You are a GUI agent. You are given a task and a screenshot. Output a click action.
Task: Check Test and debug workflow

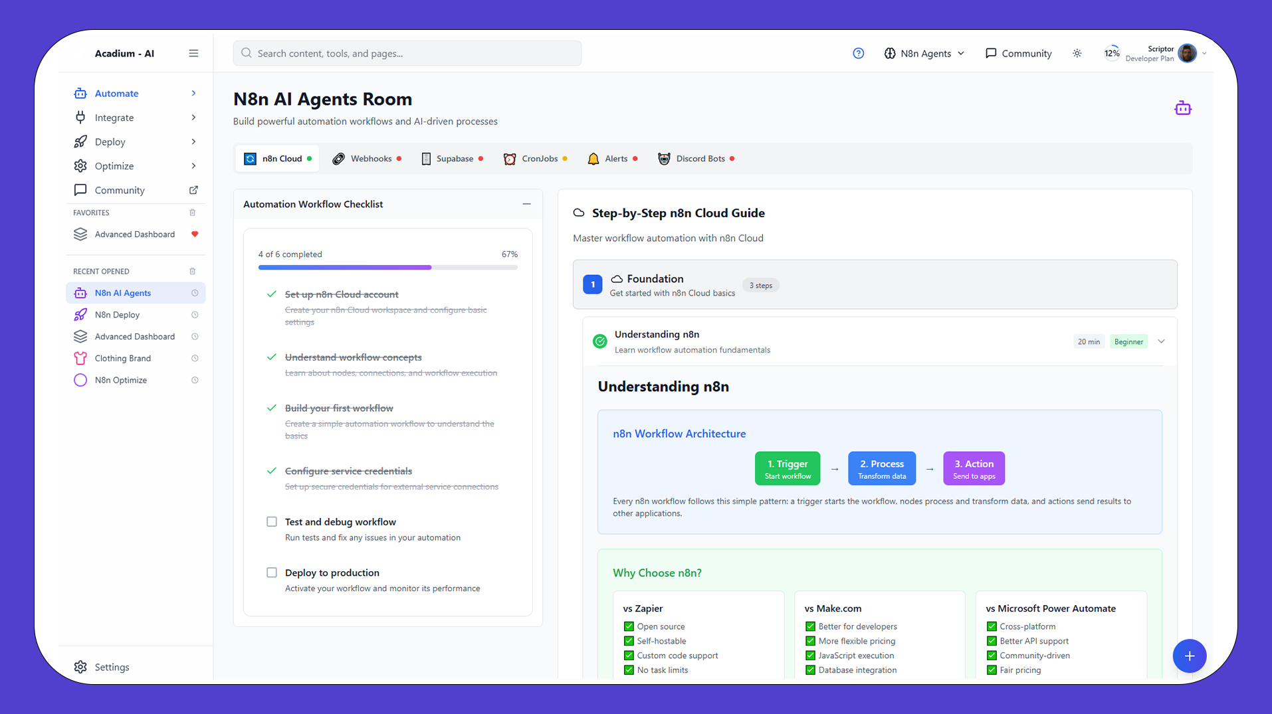click(272, 522)
